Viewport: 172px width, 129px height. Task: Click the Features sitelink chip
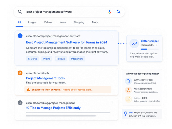32,59
